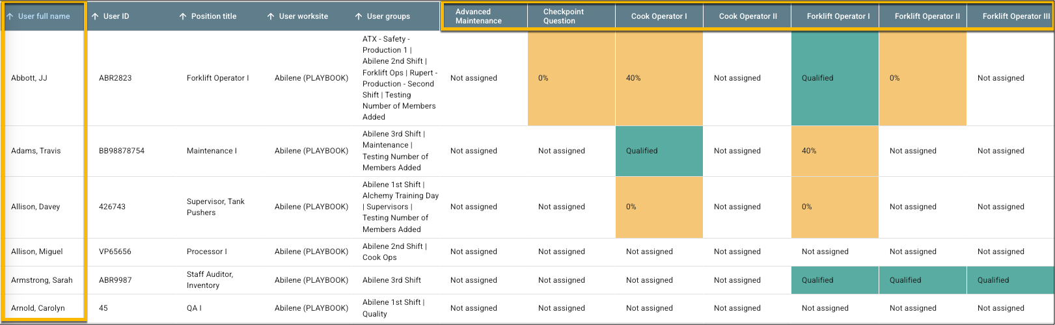Image resolution: width=1055 pixels, height=325 pixels.
Task: Click sort arrow beside User groups
Action: click(359, 16)
